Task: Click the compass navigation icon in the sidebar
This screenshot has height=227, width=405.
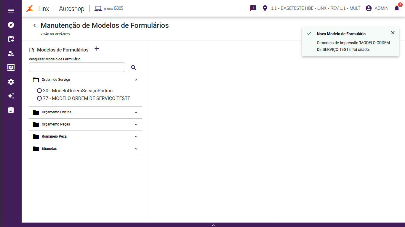Action: 11,25
